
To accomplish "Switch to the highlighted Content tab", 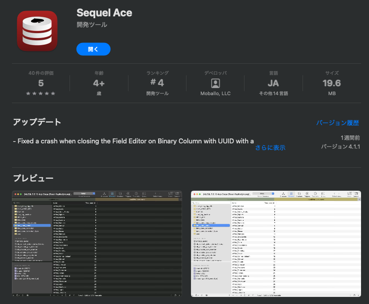I will click(112, 193).
